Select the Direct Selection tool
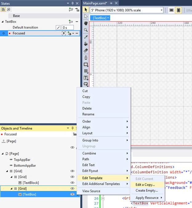This screenshot has height=208, width=192. (x=86, y=16)
